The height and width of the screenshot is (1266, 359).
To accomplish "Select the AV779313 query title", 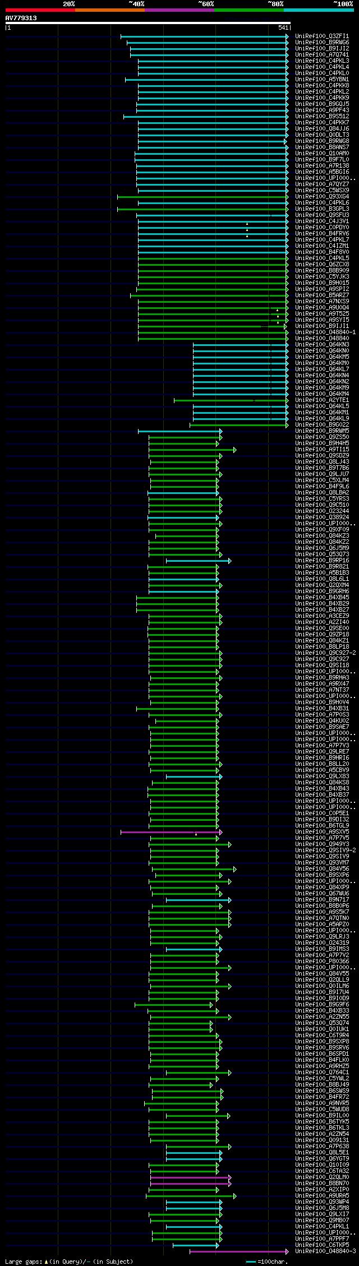I will coord(21,18).
